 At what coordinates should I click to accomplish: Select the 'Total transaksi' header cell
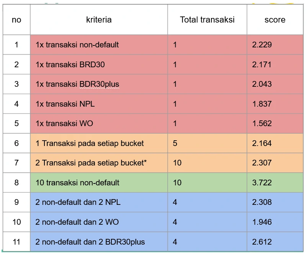207,20
